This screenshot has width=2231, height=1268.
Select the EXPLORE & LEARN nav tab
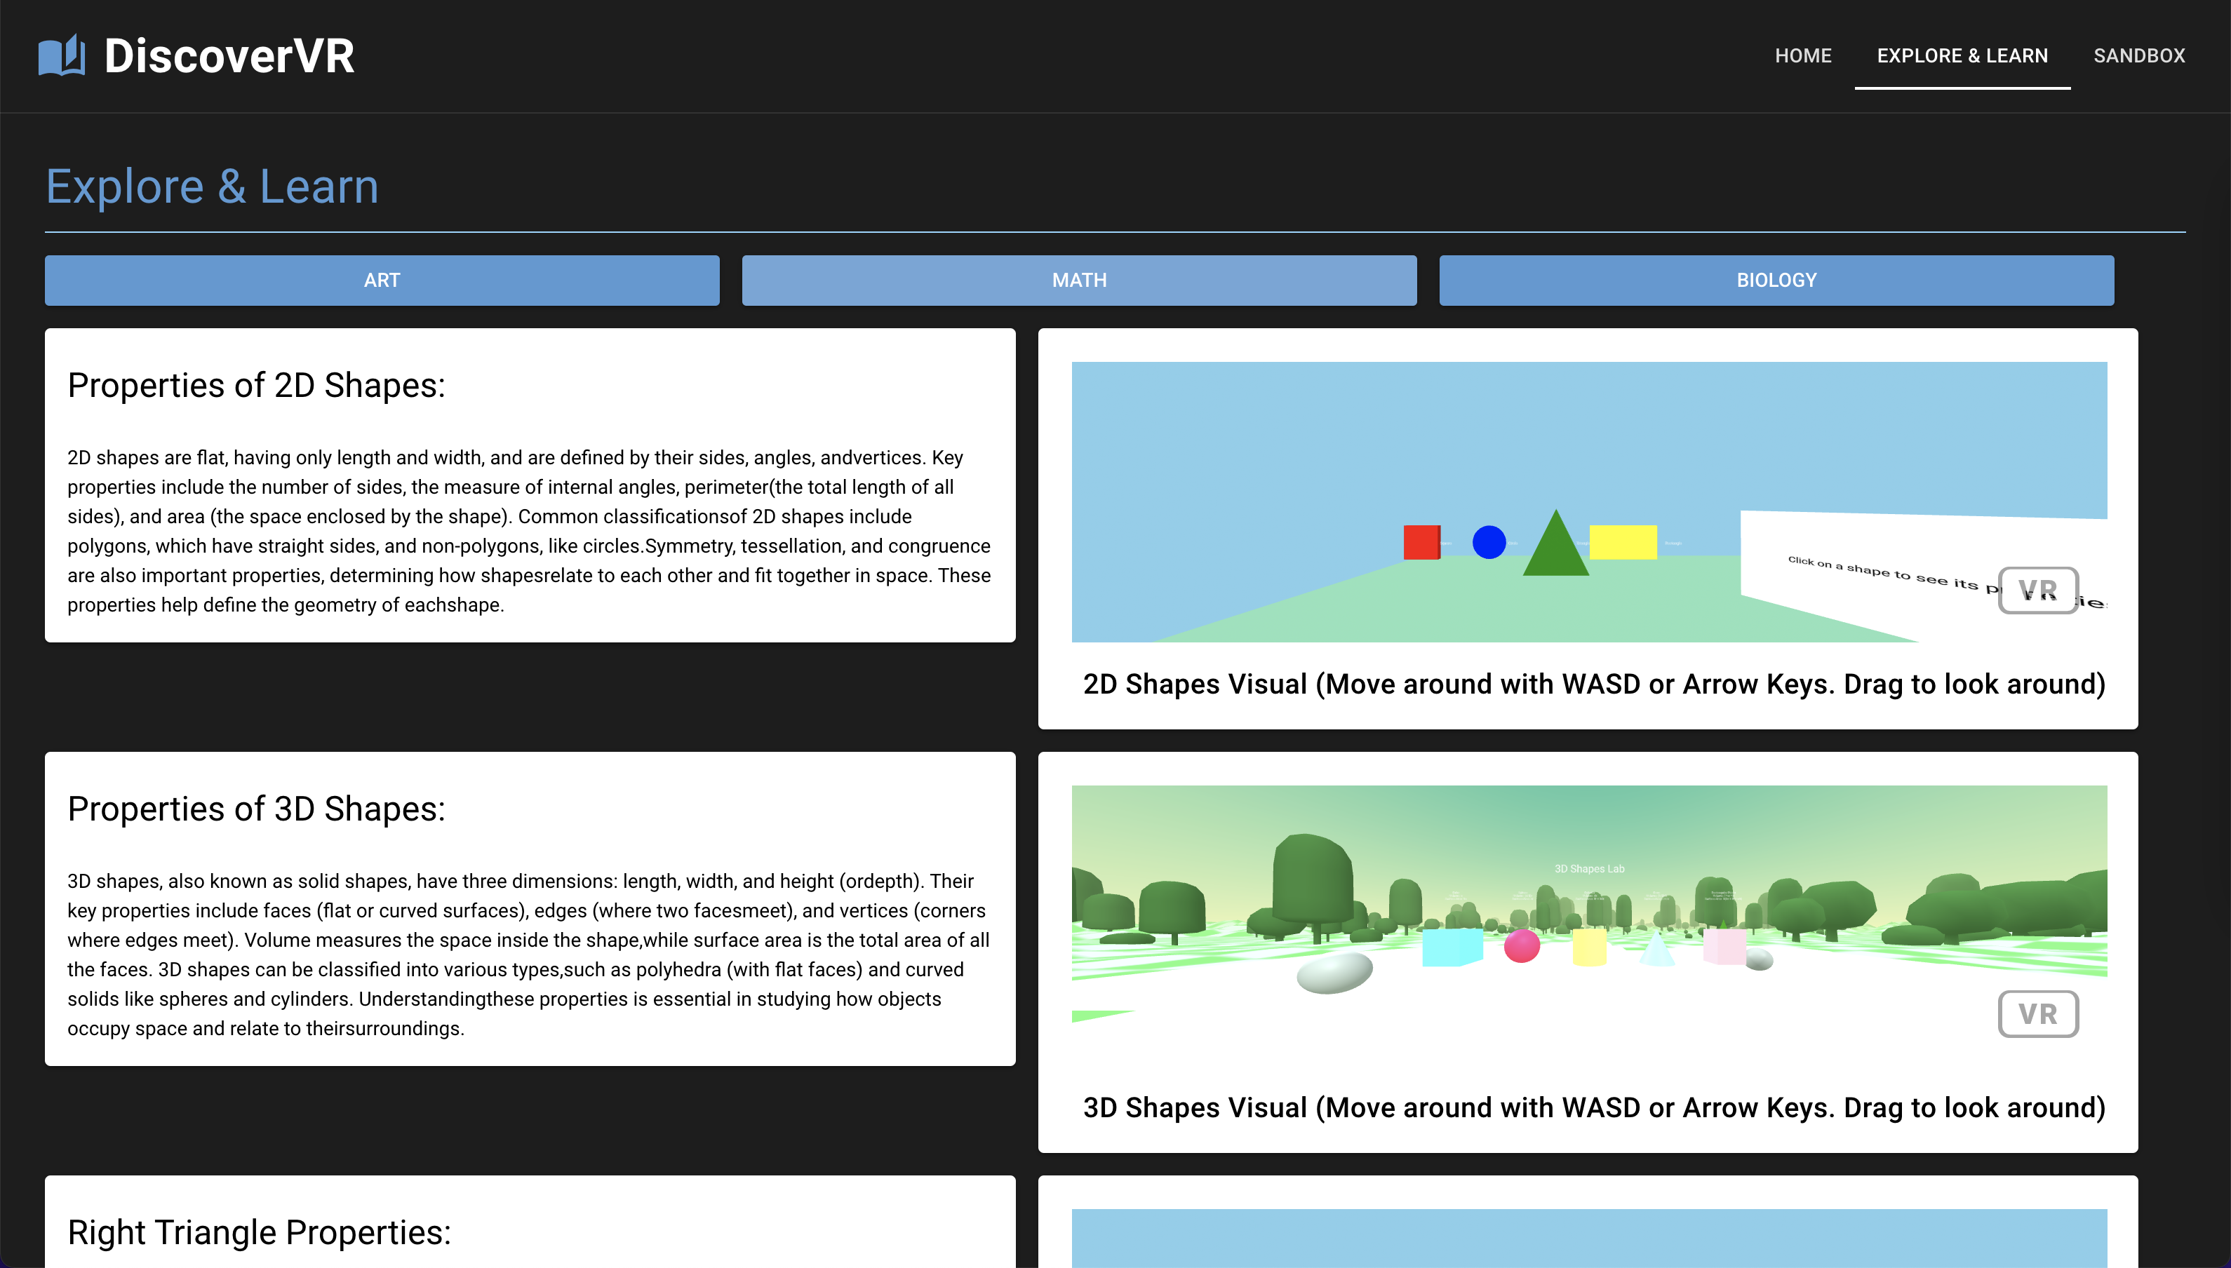pyautogui.click(x=1962, y=55)
